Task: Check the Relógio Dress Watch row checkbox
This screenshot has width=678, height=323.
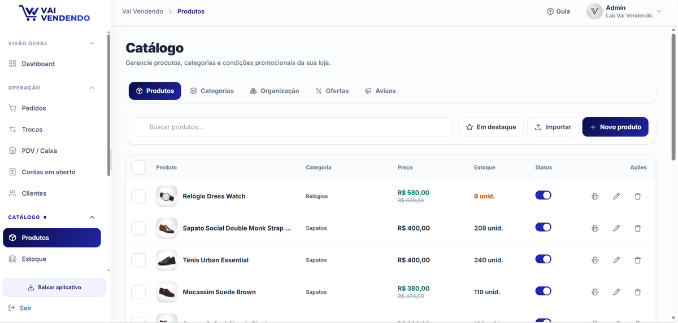Action: pyautogui.click(x=138, y=196)
